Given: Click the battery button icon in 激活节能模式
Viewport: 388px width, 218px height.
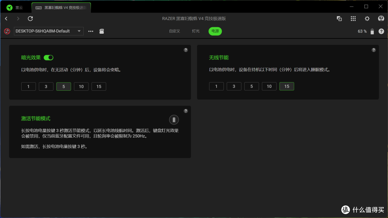Looking at the screenshot, I should point(174,120).
